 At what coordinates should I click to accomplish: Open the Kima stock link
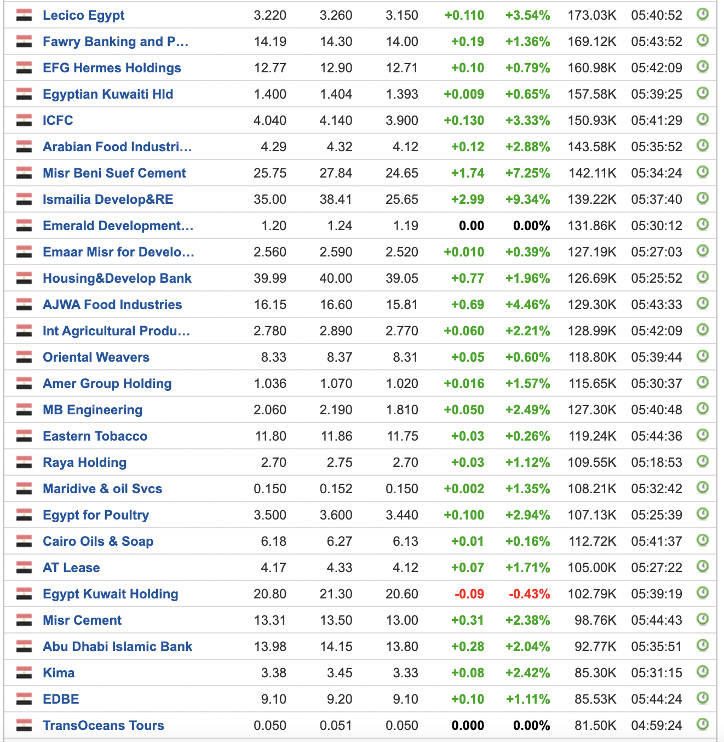point(59,673)
